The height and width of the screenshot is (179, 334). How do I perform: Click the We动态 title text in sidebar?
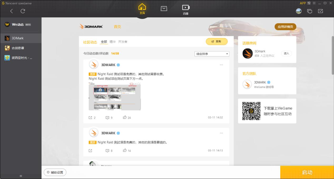click(18, 24)
